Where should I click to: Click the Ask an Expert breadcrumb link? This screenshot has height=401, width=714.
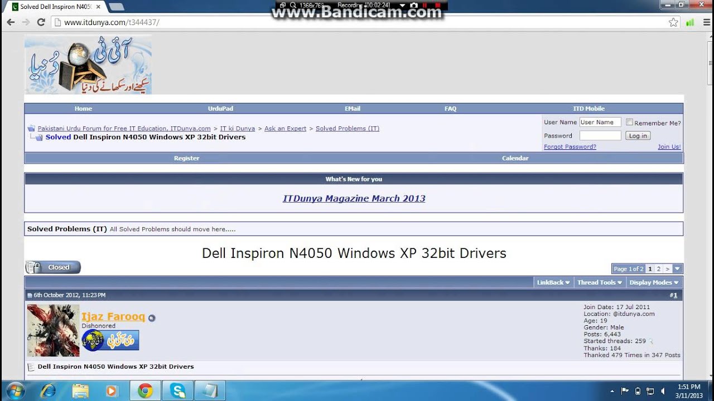[x=285, y=129]
